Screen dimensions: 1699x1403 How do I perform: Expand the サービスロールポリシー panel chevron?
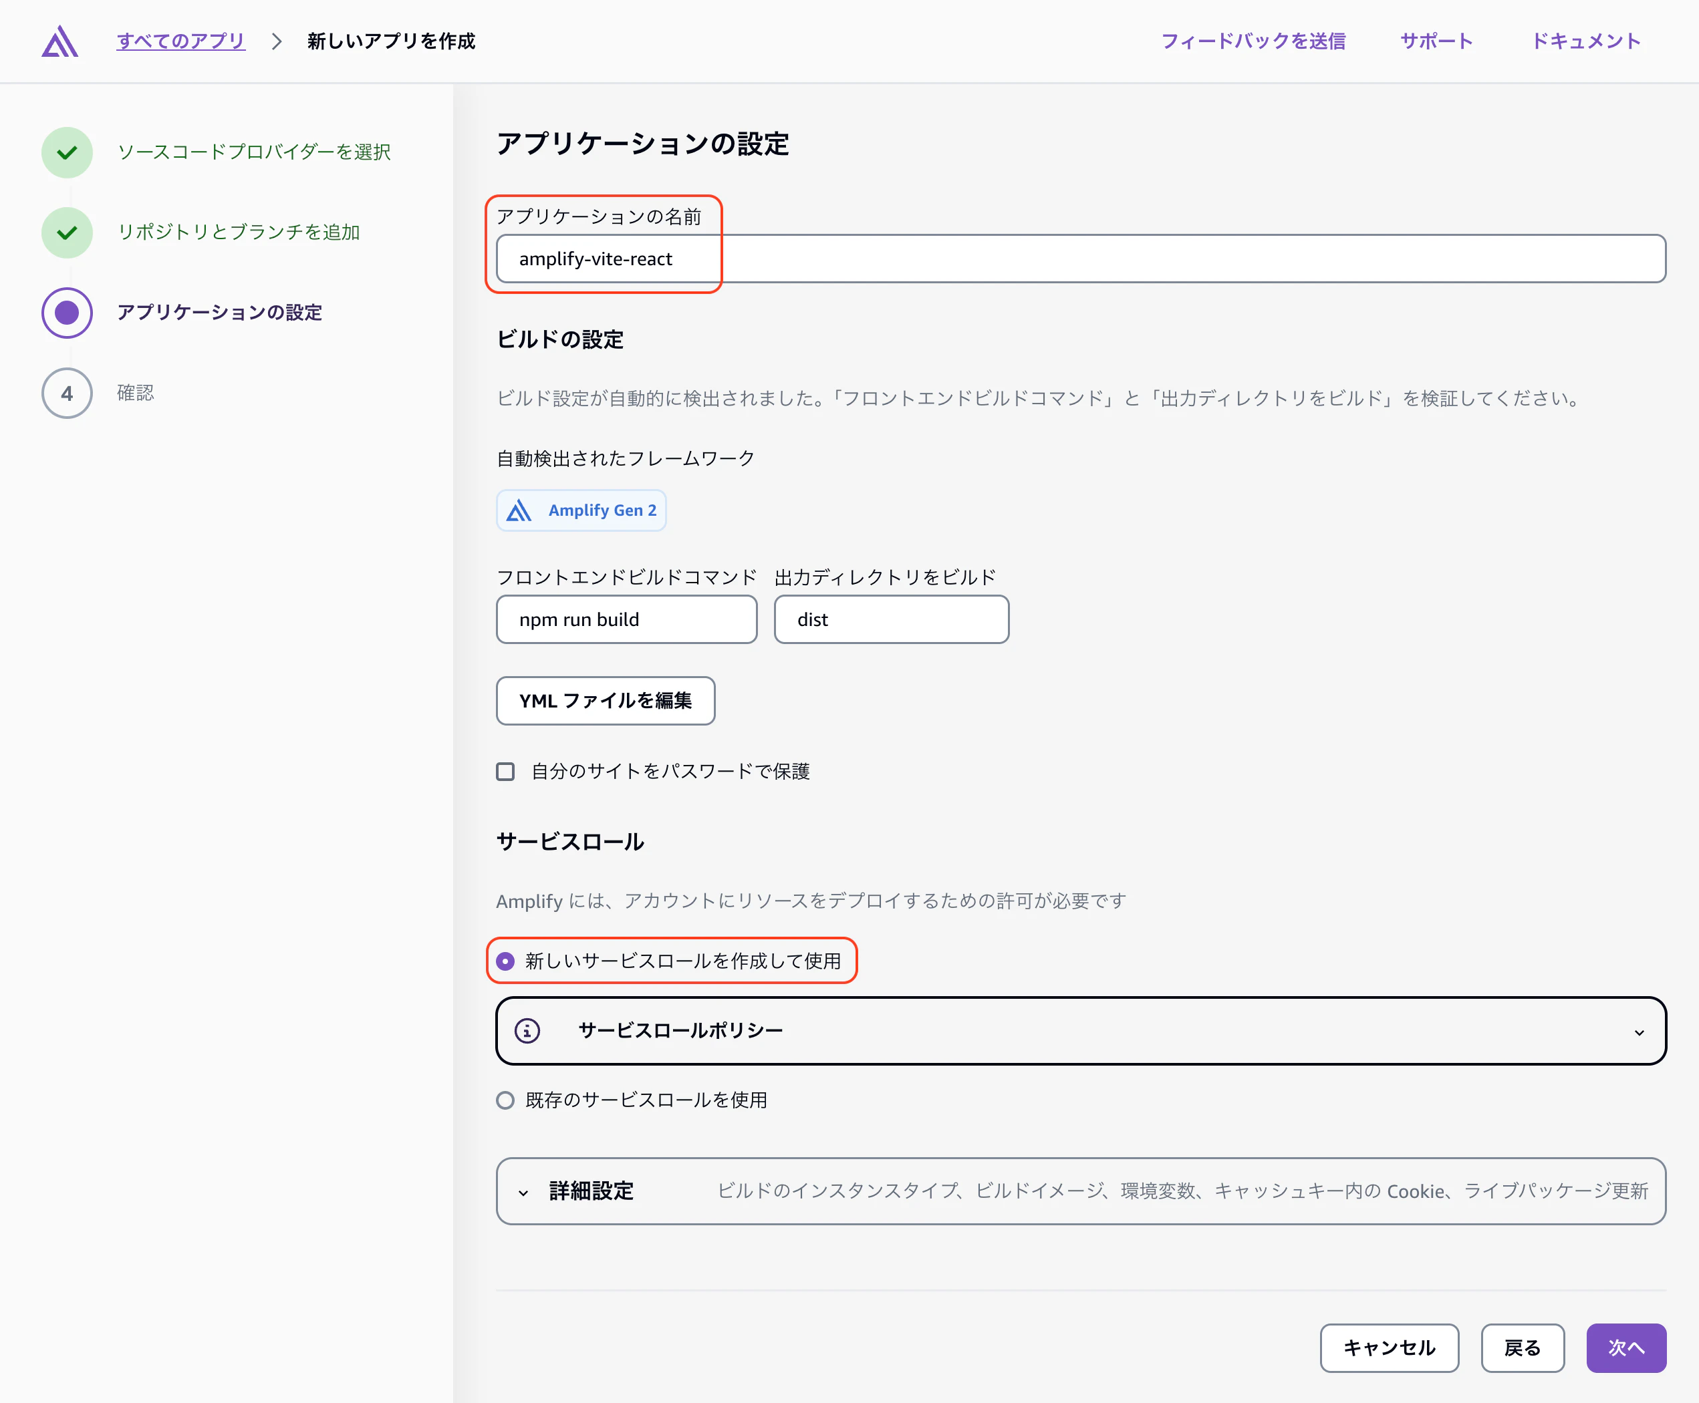coord(1639,1032)
